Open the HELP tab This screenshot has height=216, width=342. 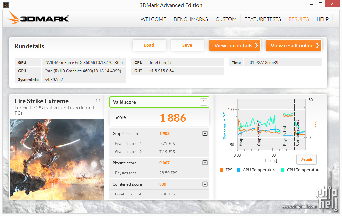click(322, 19)
